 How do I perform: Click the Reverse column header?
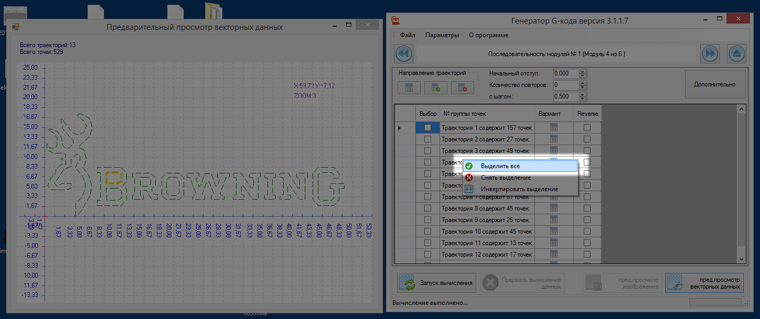(587, 114)
